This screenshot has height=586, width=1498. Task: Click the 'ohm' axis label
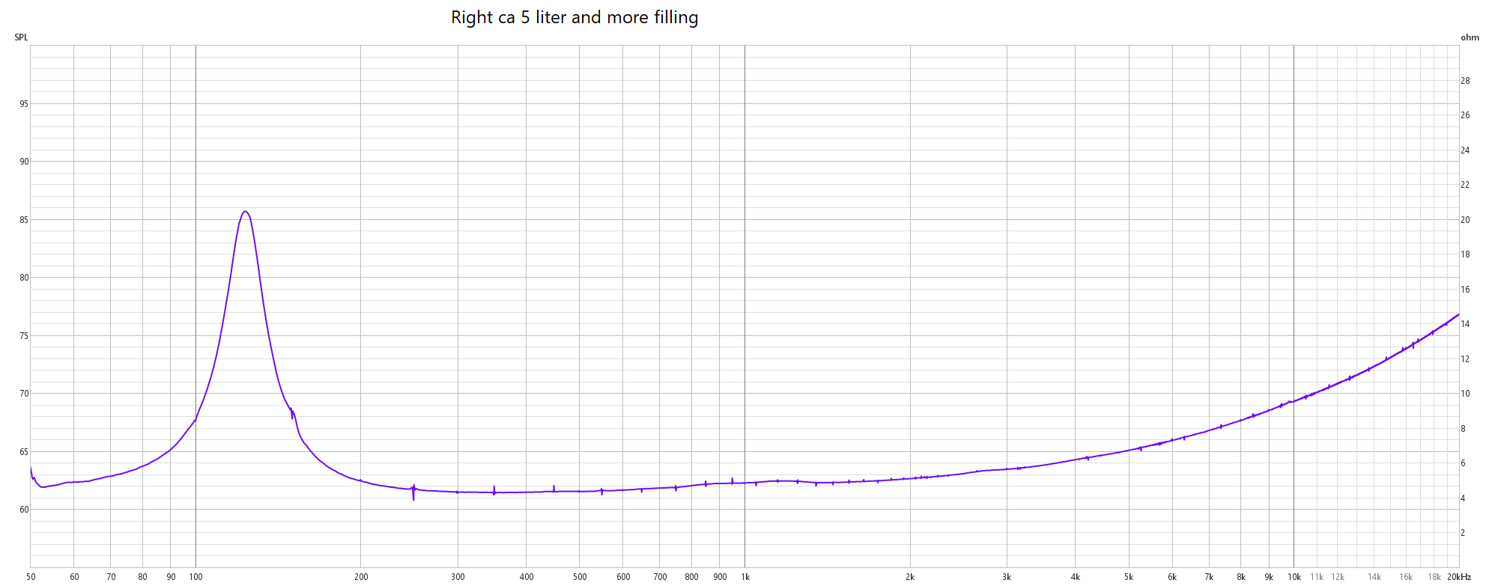(x=1470, y=37)
